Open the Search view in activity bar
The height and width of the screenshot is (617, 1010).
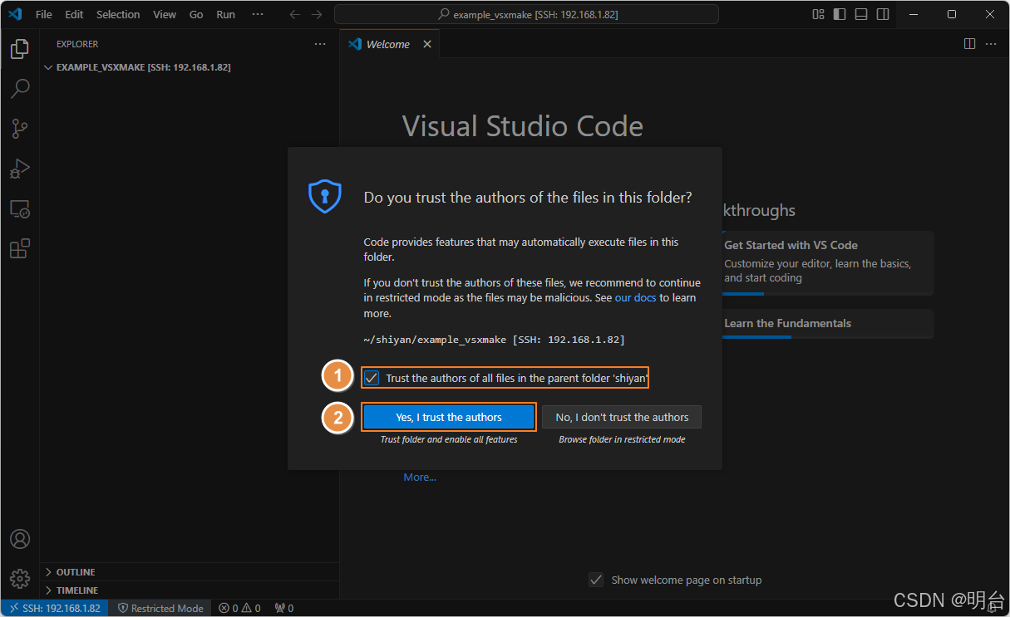[x=20, y=88]
